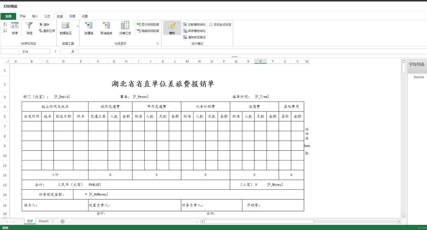Select the 数据 ribbon tab
The height and width of the screenshot is (230, 427).
(x=60, y=17)
